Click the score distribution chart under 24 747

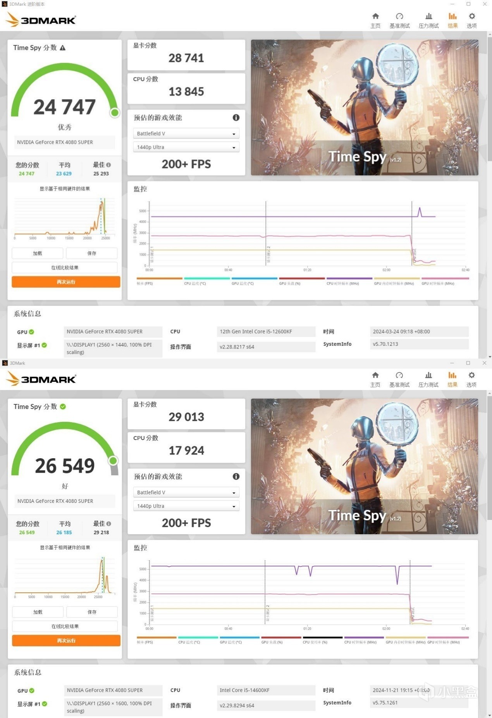(65, 218)
